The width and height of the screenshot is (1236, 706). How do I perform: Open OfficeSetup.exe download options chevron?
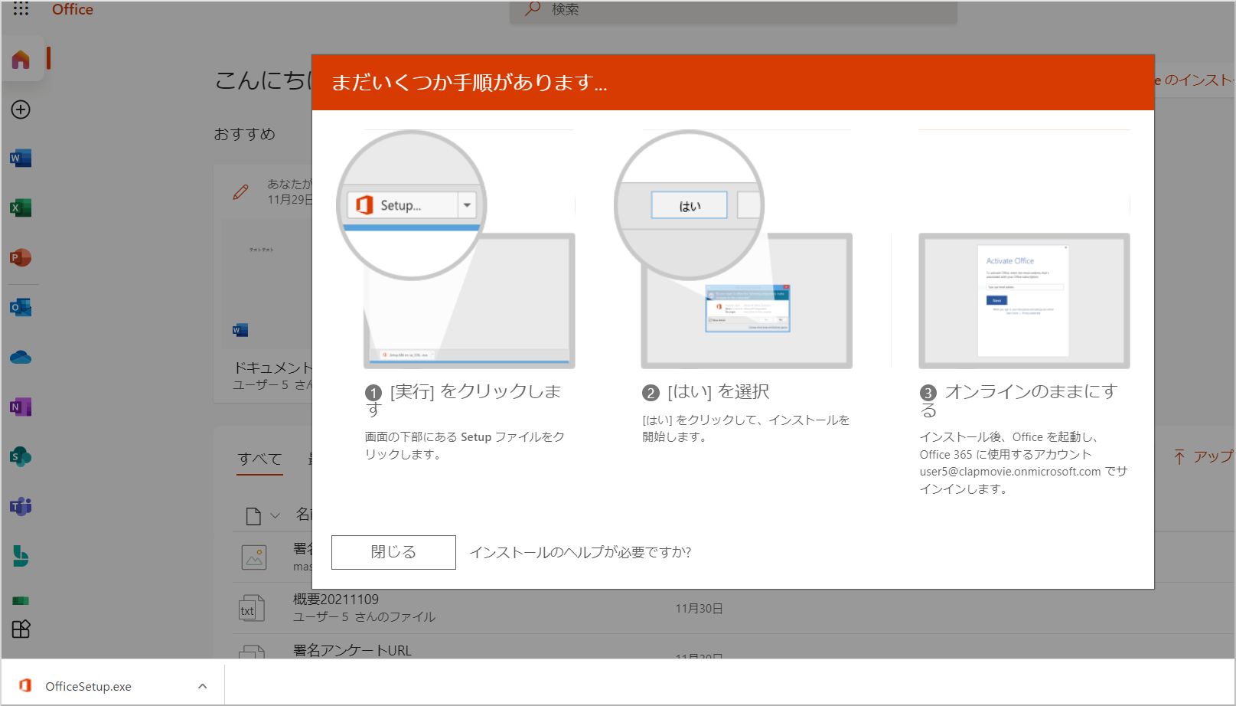pyautogui.click(x=202, y=686)
